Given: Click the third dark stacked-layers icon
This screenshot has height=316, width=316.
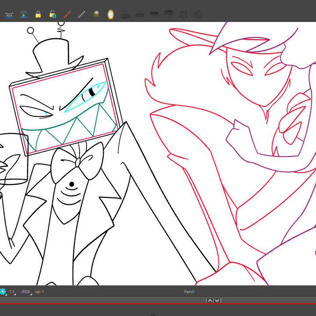Looking at the screenshot, I should (x=154, y=15).
